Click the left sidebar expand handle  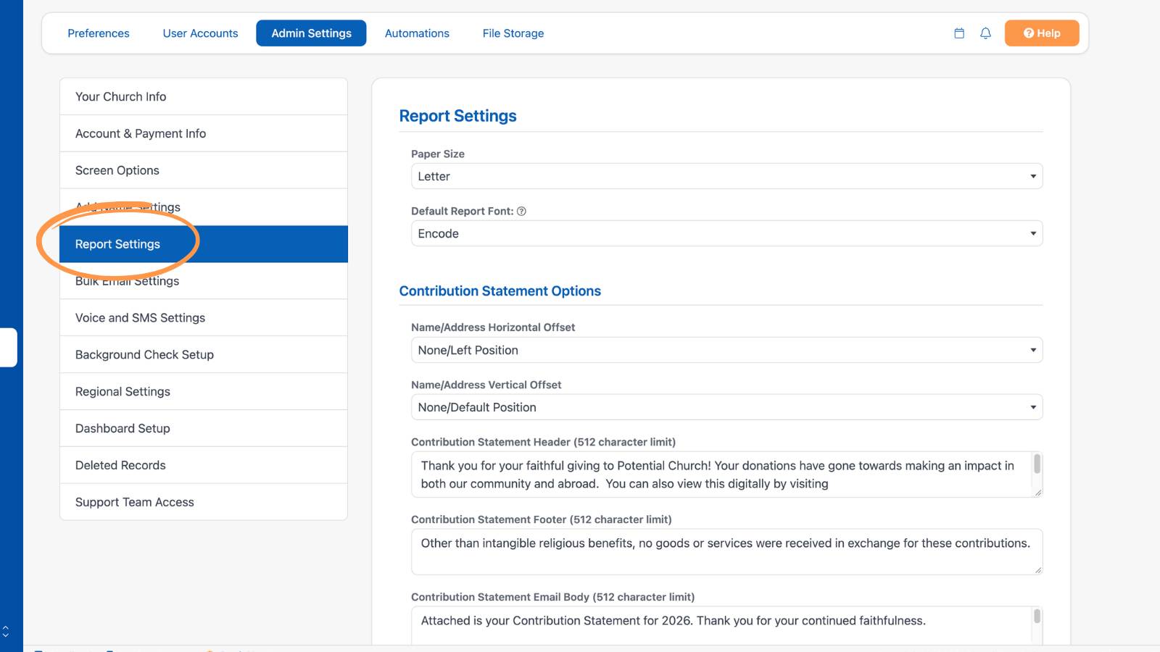[8, 348]
